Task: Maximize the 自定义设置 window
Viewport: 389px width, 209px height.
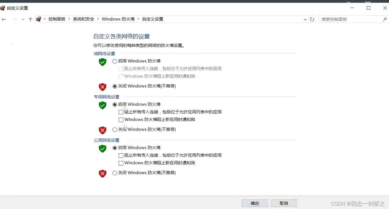Action: click(368, 8)
